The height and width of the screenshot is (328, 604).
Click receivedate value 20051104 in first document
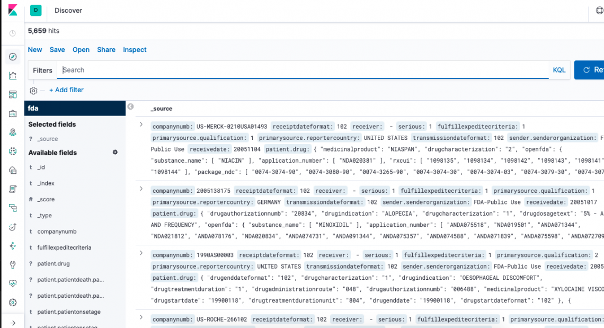(x=247, y=149)
